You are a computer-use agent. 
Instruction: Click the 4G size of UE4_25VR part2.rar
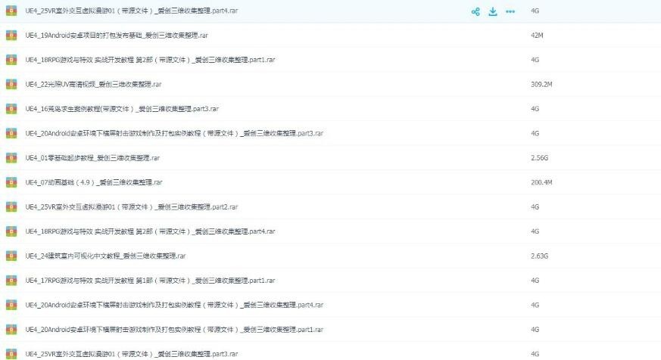(x=535, y=206)
